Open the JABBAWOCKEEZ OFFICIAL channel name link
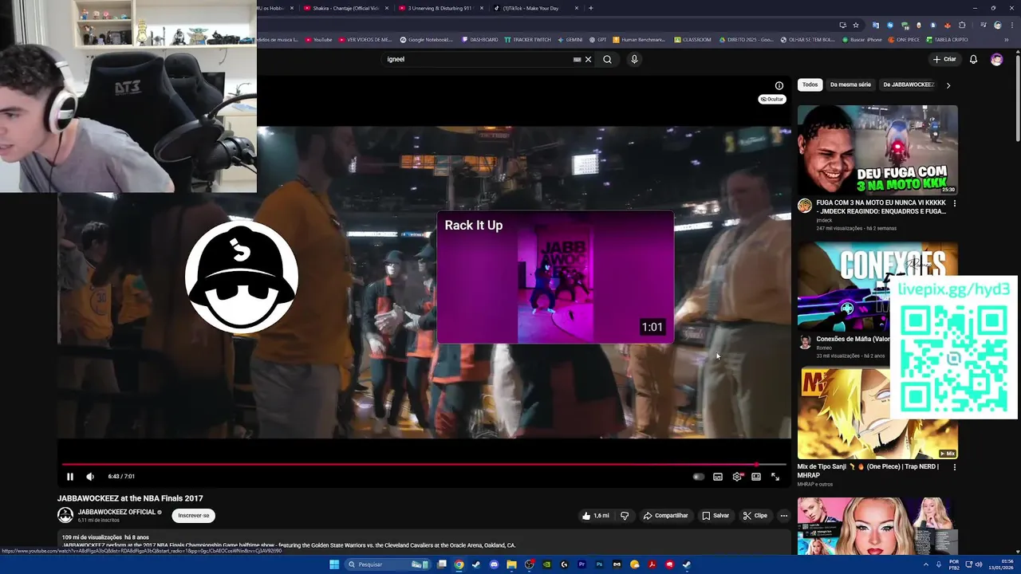Image resolution: width=1021 pixels, height=574 pixels. pyautogui.click(x=116, y=512)
